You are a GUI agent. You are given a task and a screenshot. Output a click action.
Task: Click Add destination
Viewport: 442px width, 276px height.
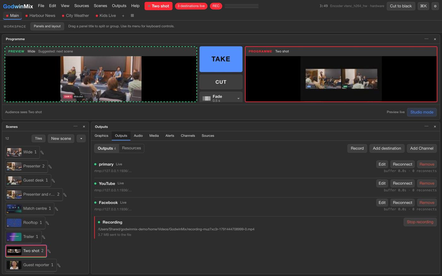tap(387, 148)
